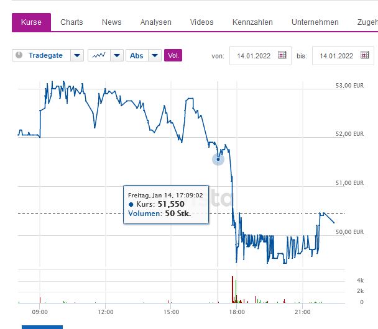The width and height of the screenshot is (378, 329).
Task: Select the Videos tab
Action: coord(201,22)
